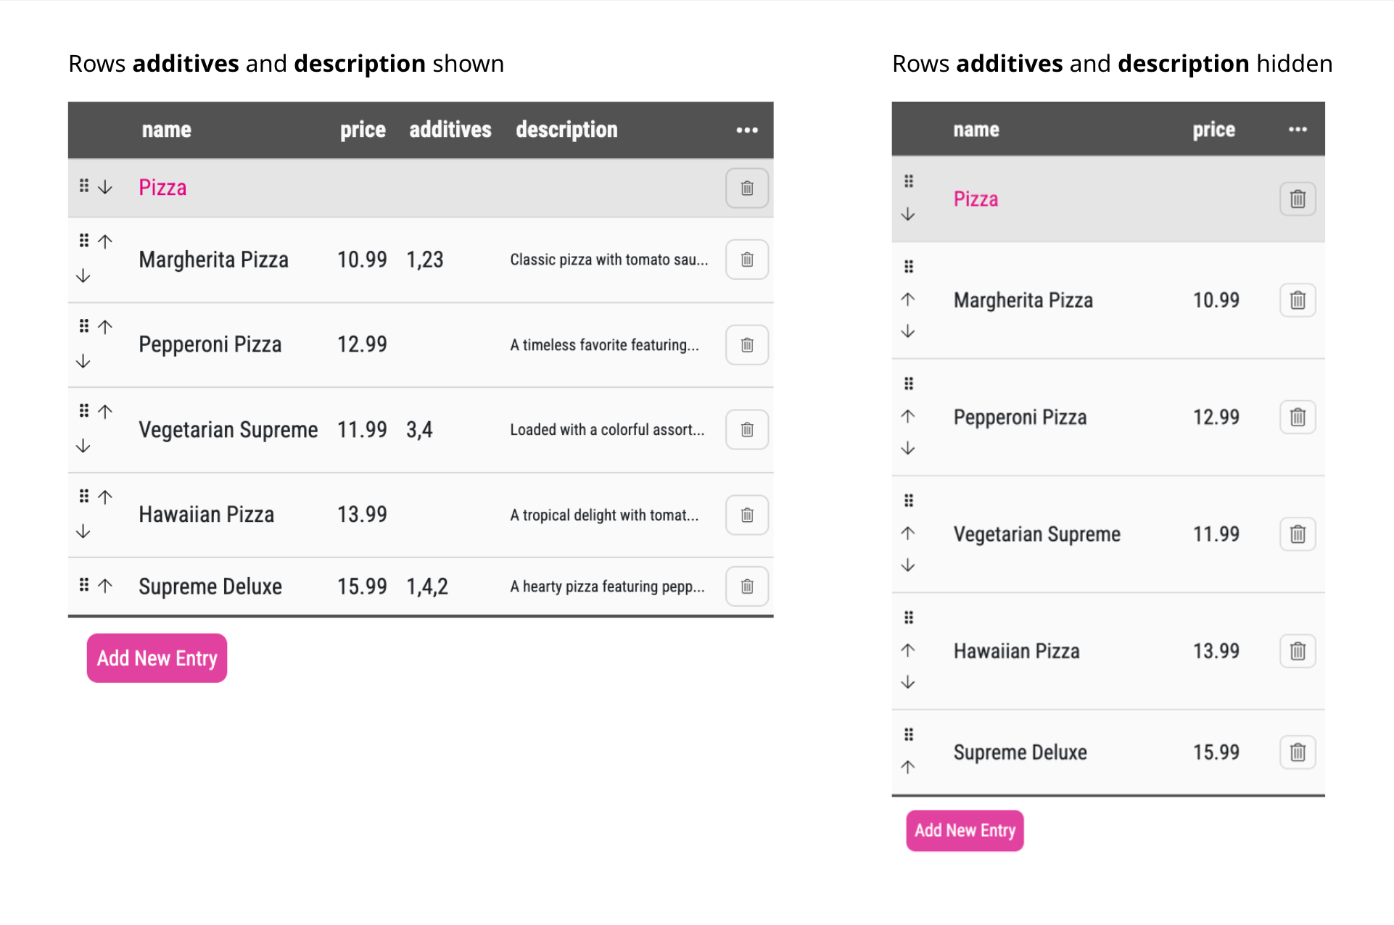Viewport: 1394px width, 925px height.
Task: Delete Supreme Deluxe in the left table
Action: tap(747, 586)
